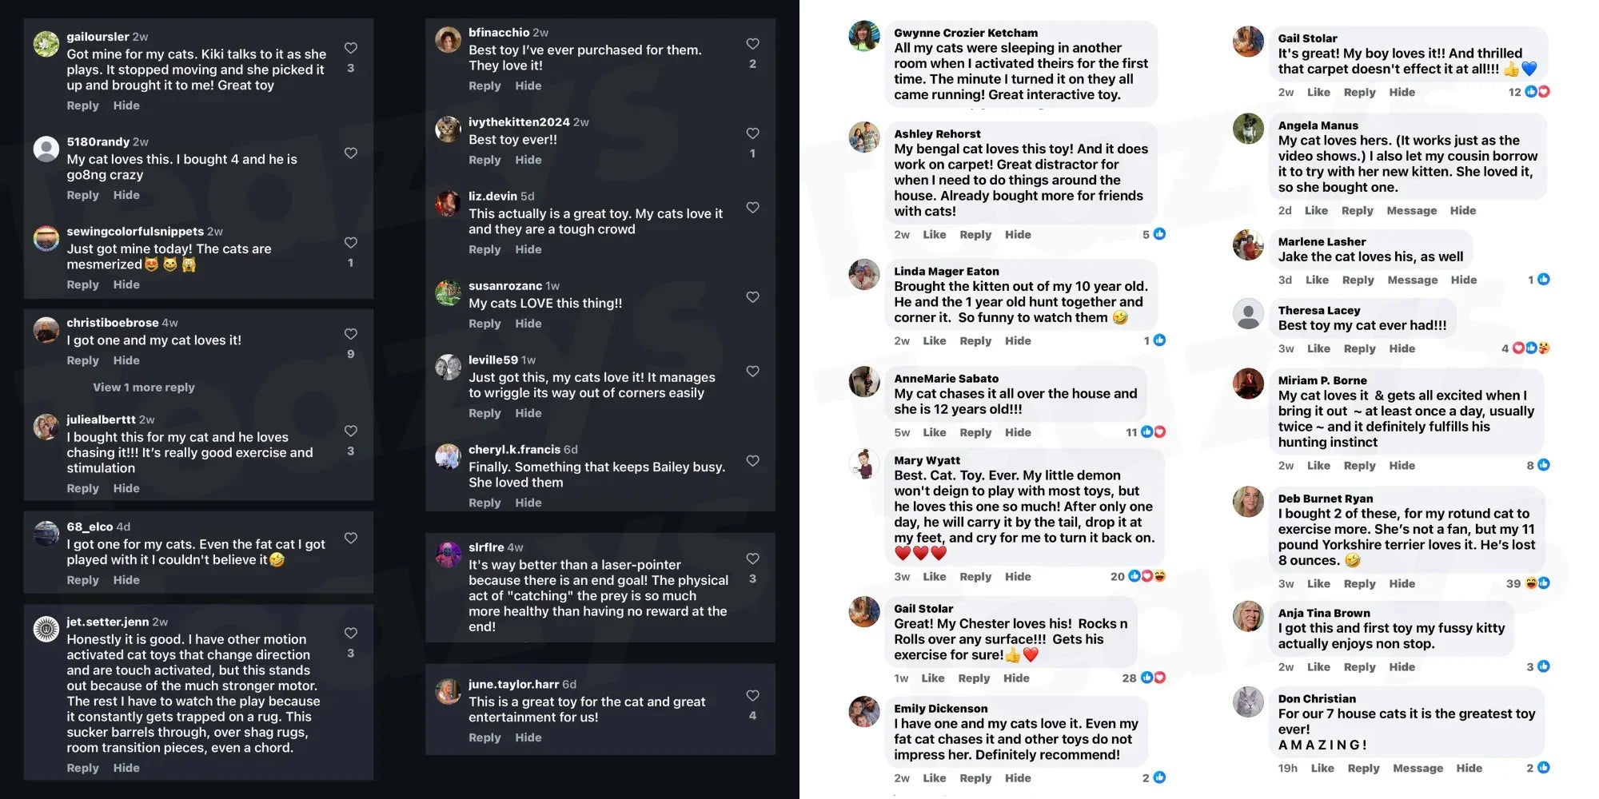Toggle the heart on 68_elco's comment
The height and width of the screenshot is (799, 1599).
[350, 539]
